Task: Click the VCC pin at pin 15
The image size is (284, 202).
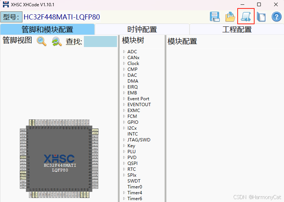Action: click(23, 172)
